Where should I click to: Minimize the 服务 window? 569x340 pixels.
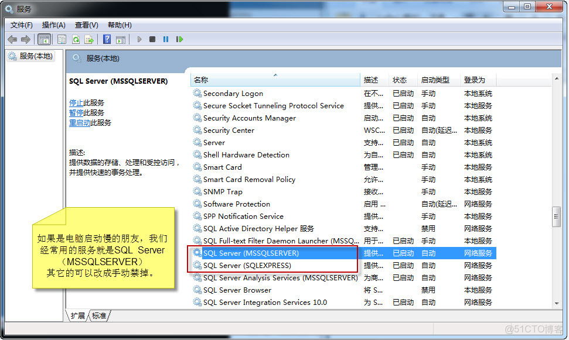click(512, 6)
